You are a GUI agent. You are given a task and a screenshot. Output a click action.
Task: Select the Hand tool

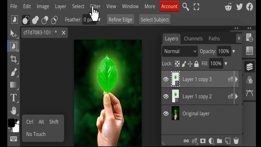point(13,110)
